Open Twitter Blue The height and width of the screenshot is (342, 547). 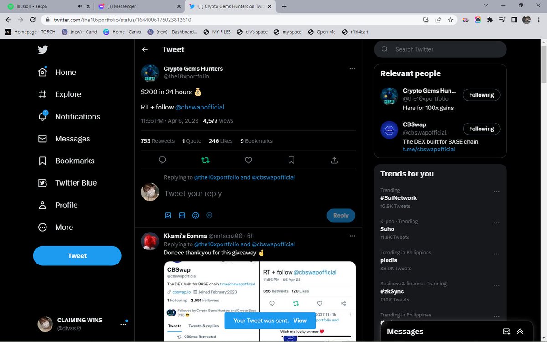[67, 183]
